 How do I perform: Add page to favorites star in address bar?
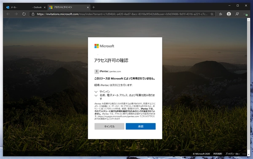click(x=212, y=14)
